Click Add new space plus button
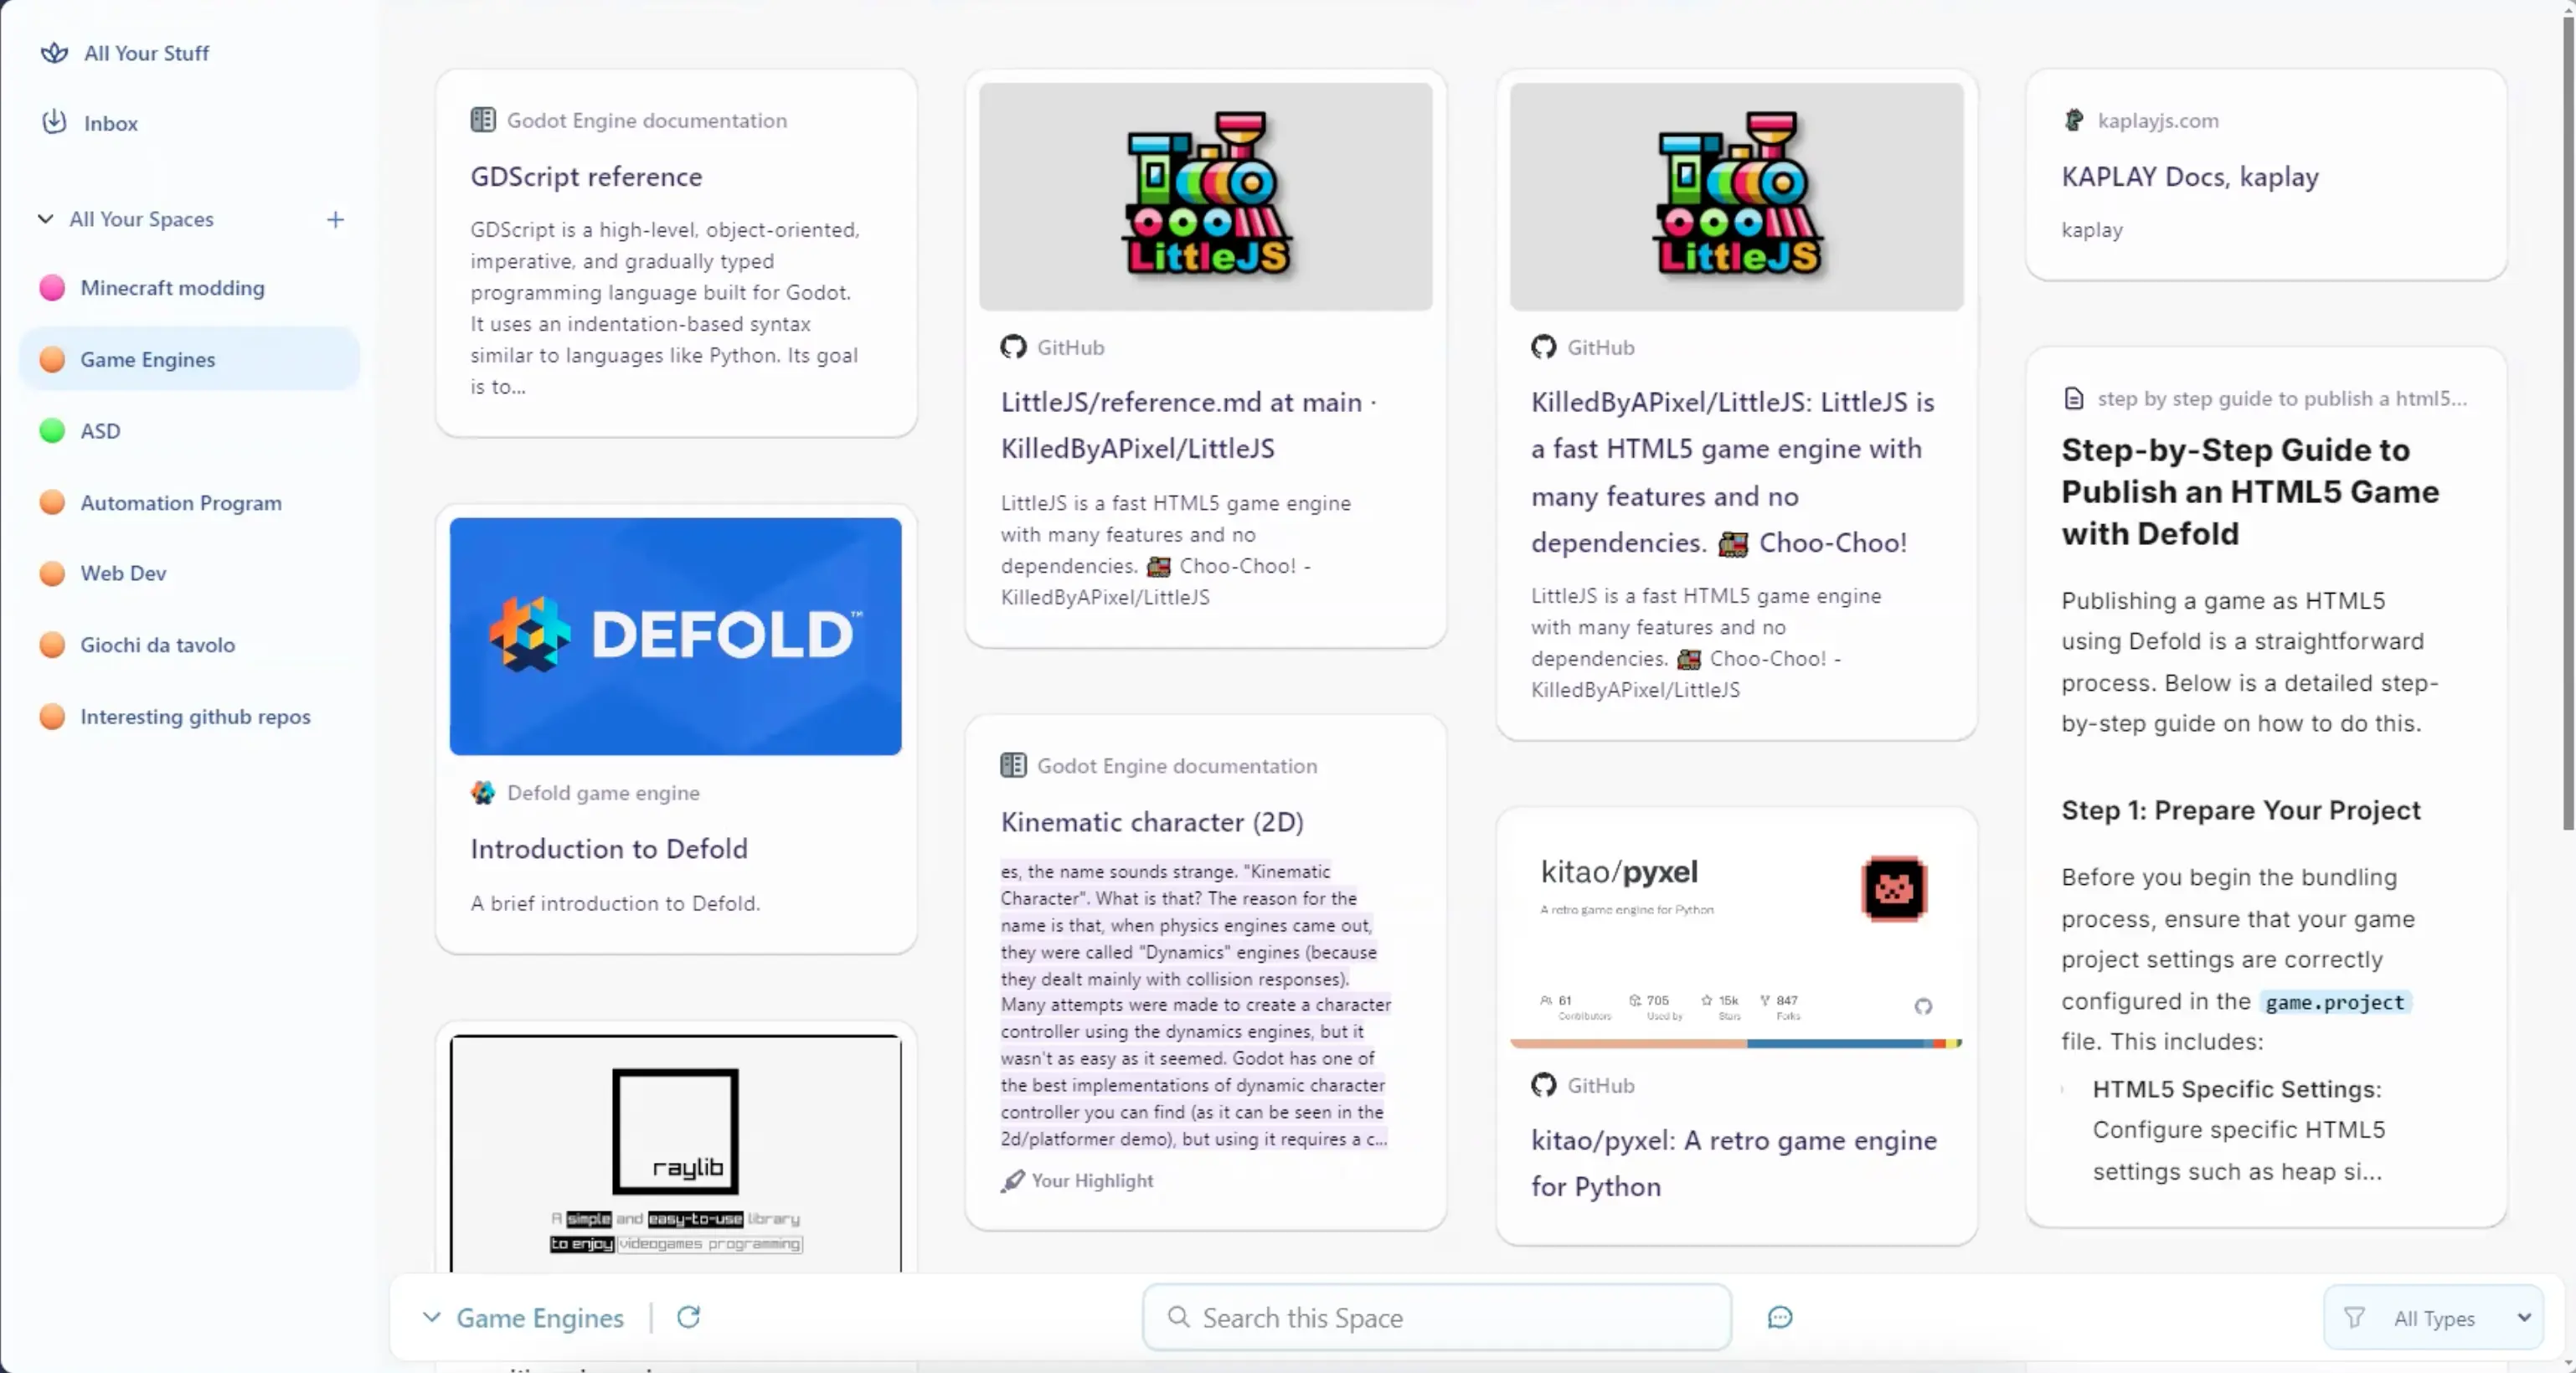Image resolution: width=2576 pixels, height=1373 pixels. tap(336, 218)
